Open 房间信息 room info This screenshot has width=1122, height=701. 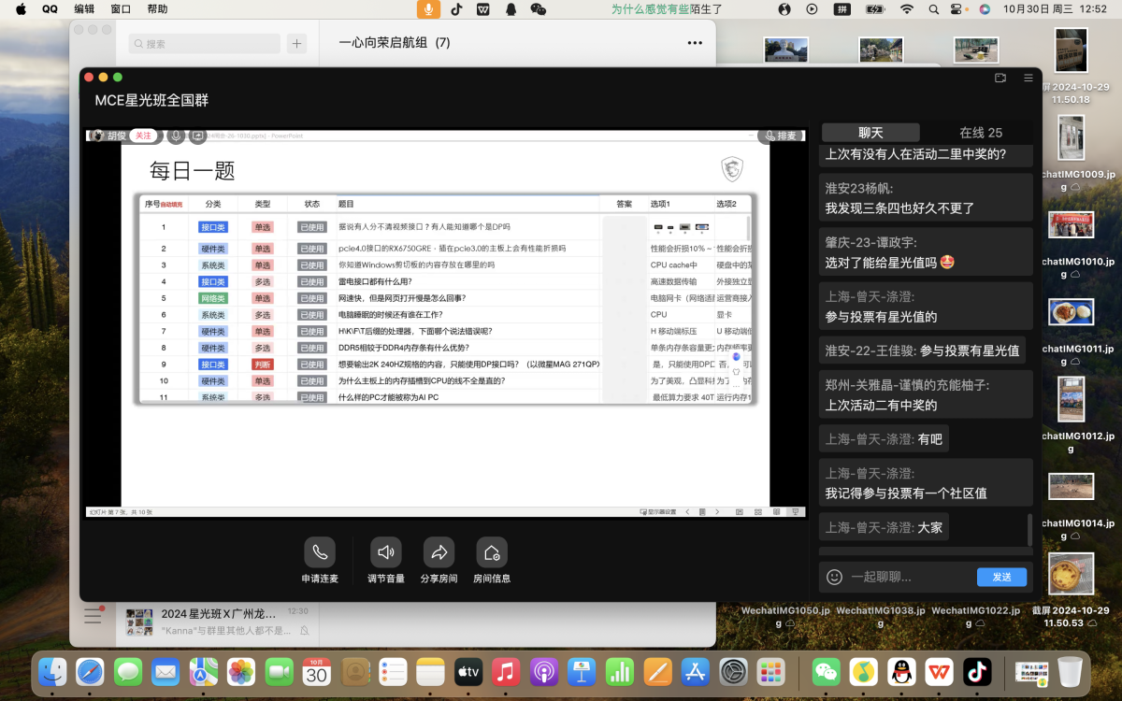(x=492, y=552)
